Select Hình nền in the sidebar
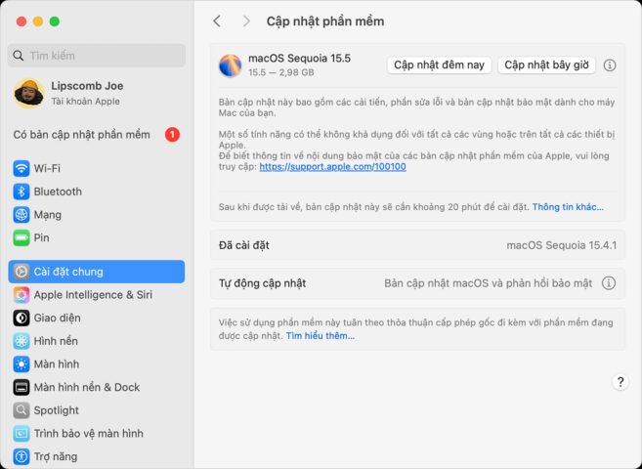 (x=96, y=341)
